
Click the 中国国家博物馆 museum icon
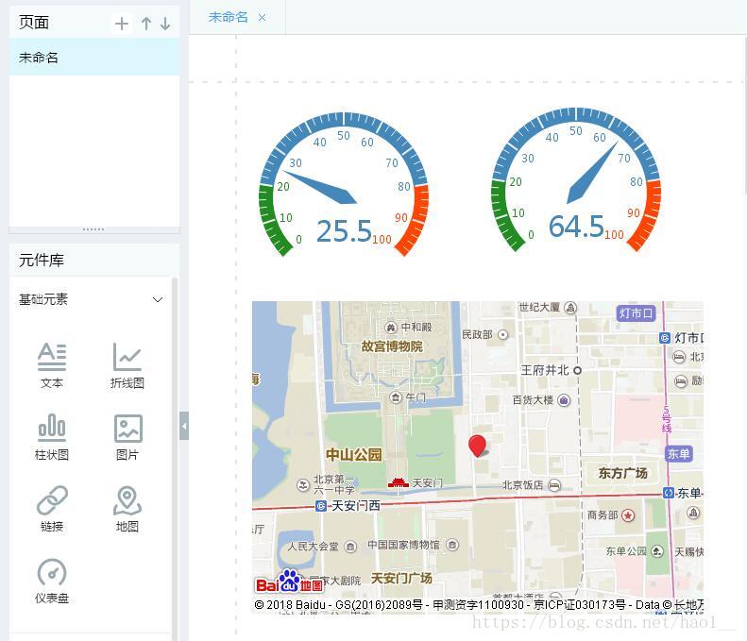click(x=452, y=545)
